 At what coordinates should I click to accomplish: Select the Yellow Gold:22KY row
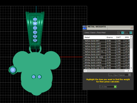(107, 54)
